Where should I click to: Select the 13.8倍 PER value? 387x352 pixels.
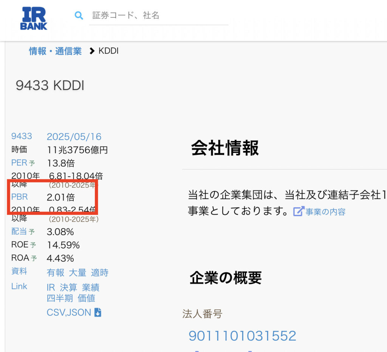pos(61,163)
